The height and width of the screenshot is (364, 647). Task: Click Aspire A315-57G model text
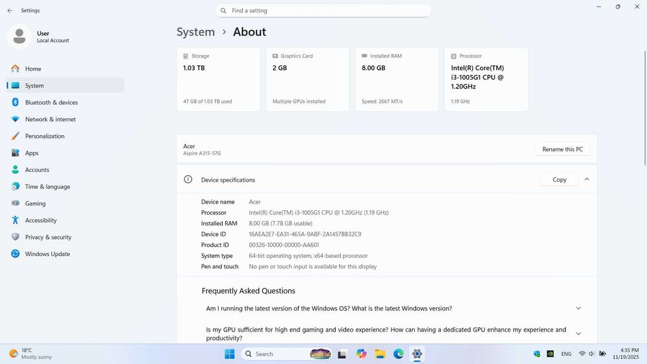[202, 153]
